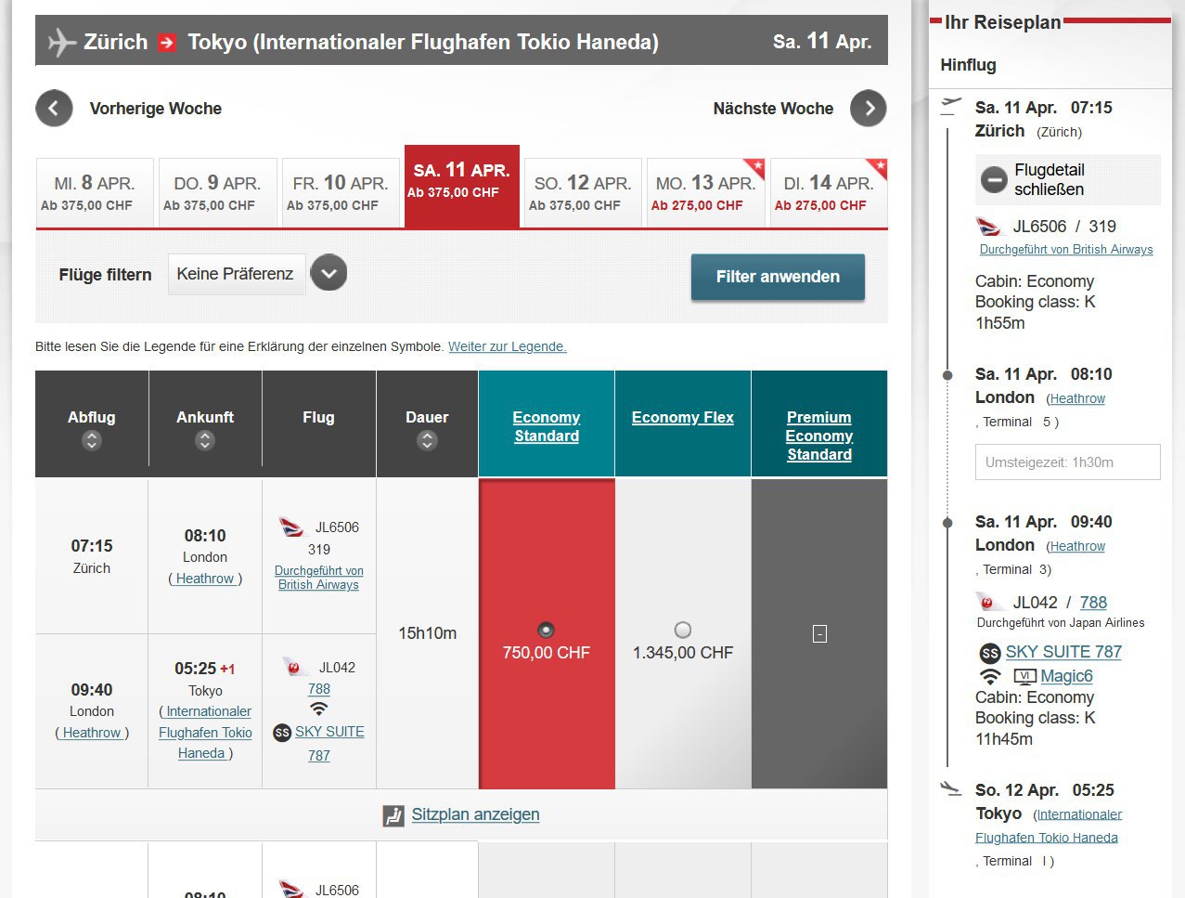Click unavailable Premium Economy dash cell
Viewport: 1185px width, 898px height.
point(819,634)
